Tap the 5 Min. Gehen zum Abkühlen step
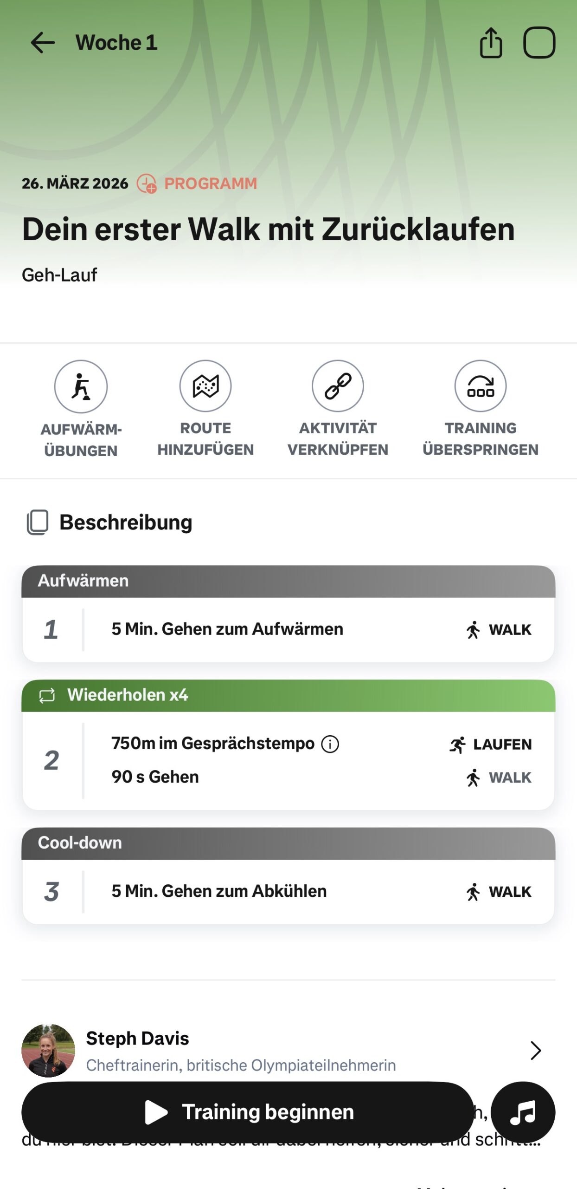577x1189 pixels. coord(219,891)
